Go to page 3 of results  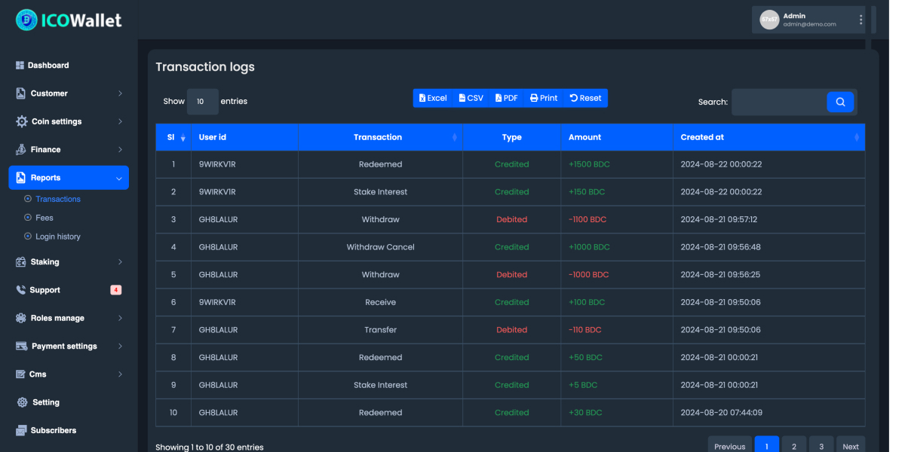click(x=821, y=444)
